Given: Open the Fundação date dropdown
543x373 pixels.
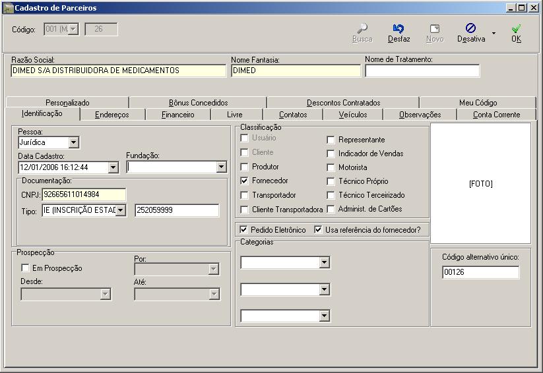Looking at the screenshot, I should coord(221,167).
